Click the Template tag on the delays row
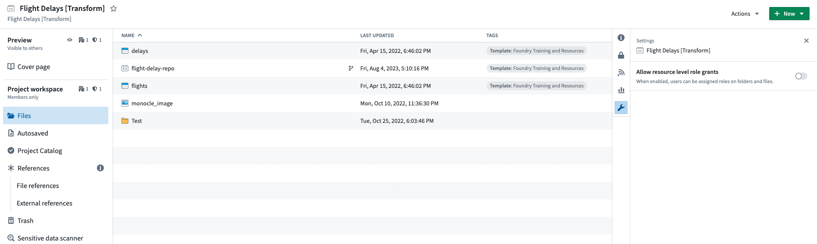Viewport: 817px width, 244px height. (x=536, y=51)
